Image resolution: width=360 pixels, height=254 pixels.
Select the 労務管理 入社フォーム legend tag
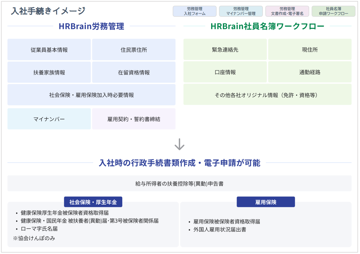(195, 11)
